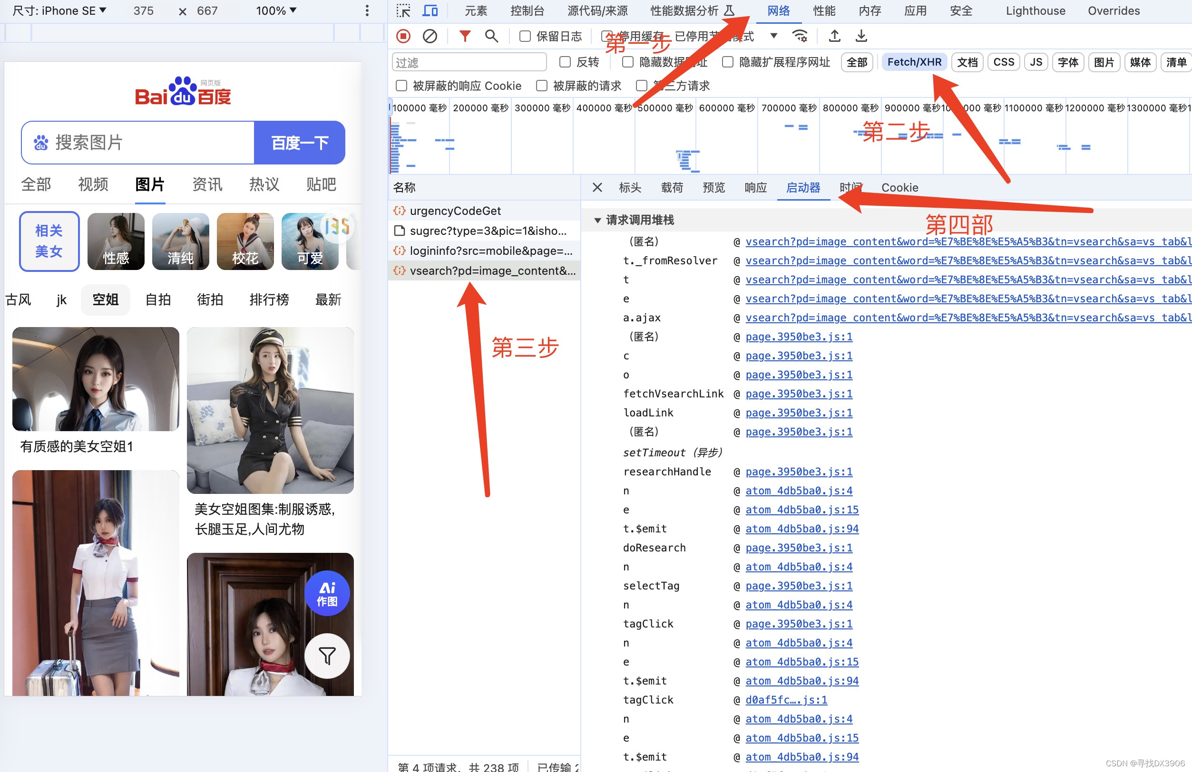The image size is (1192, 772).
Task: Click the import HAR upload icon
Action: (834, 36)
